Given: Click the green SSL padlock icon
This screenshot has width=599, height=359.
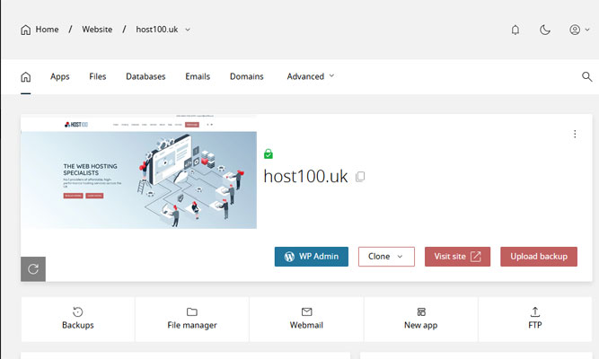Looking at the screenshot, I should click(269, 153).
